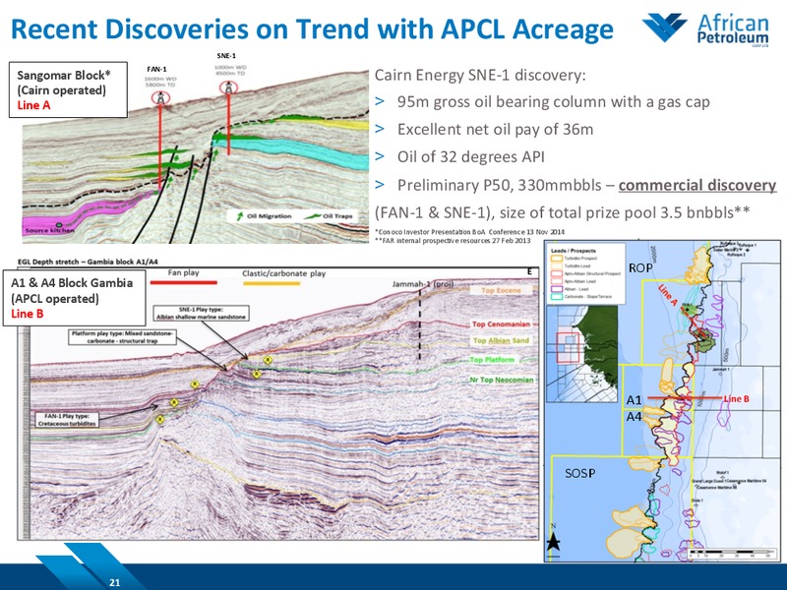Image resolution: width=787 pixels, height=590 pixels.
Task: Click the inset locator map of West Africa
Action: point(581,354)
